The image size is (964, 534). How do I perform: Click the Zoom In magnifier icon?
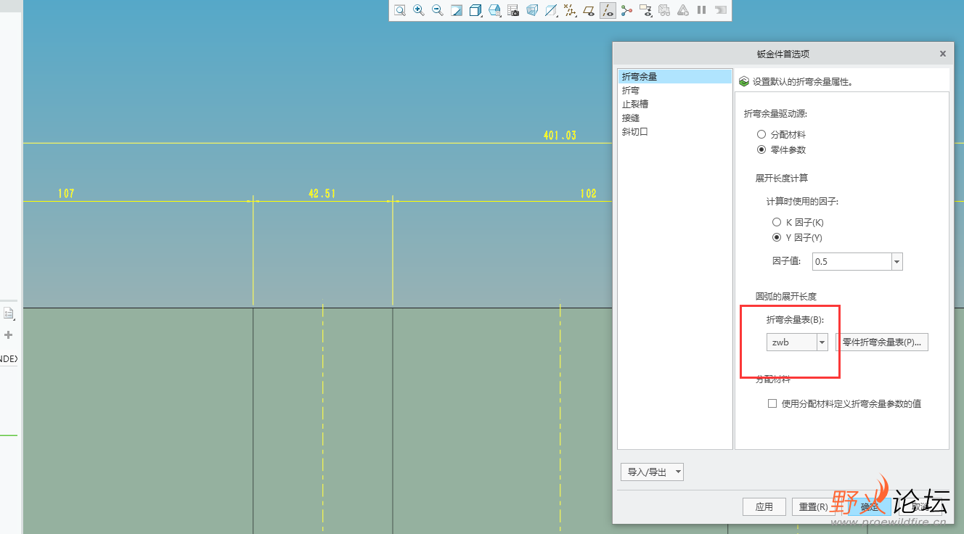[419, 10]
